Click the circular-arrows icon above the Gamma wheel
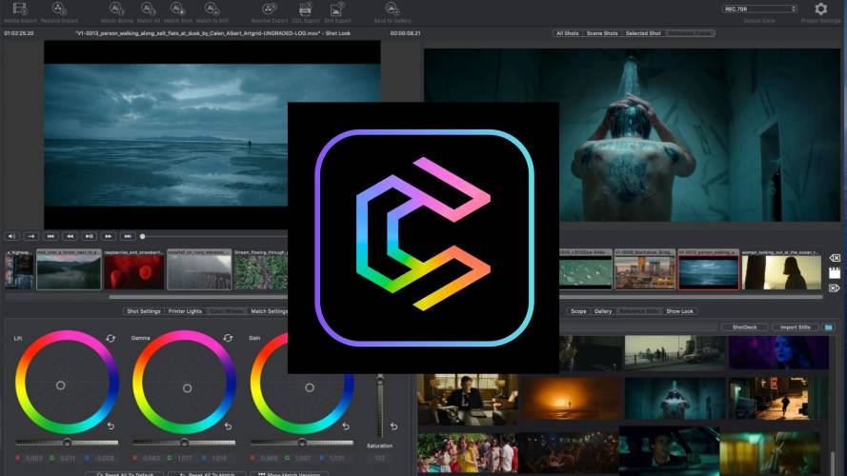The image size is (847, 476). pos(228,338)
